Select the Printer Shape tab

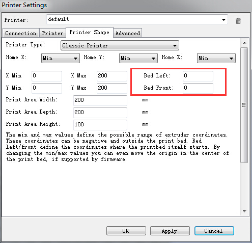(x=90, y=32)
